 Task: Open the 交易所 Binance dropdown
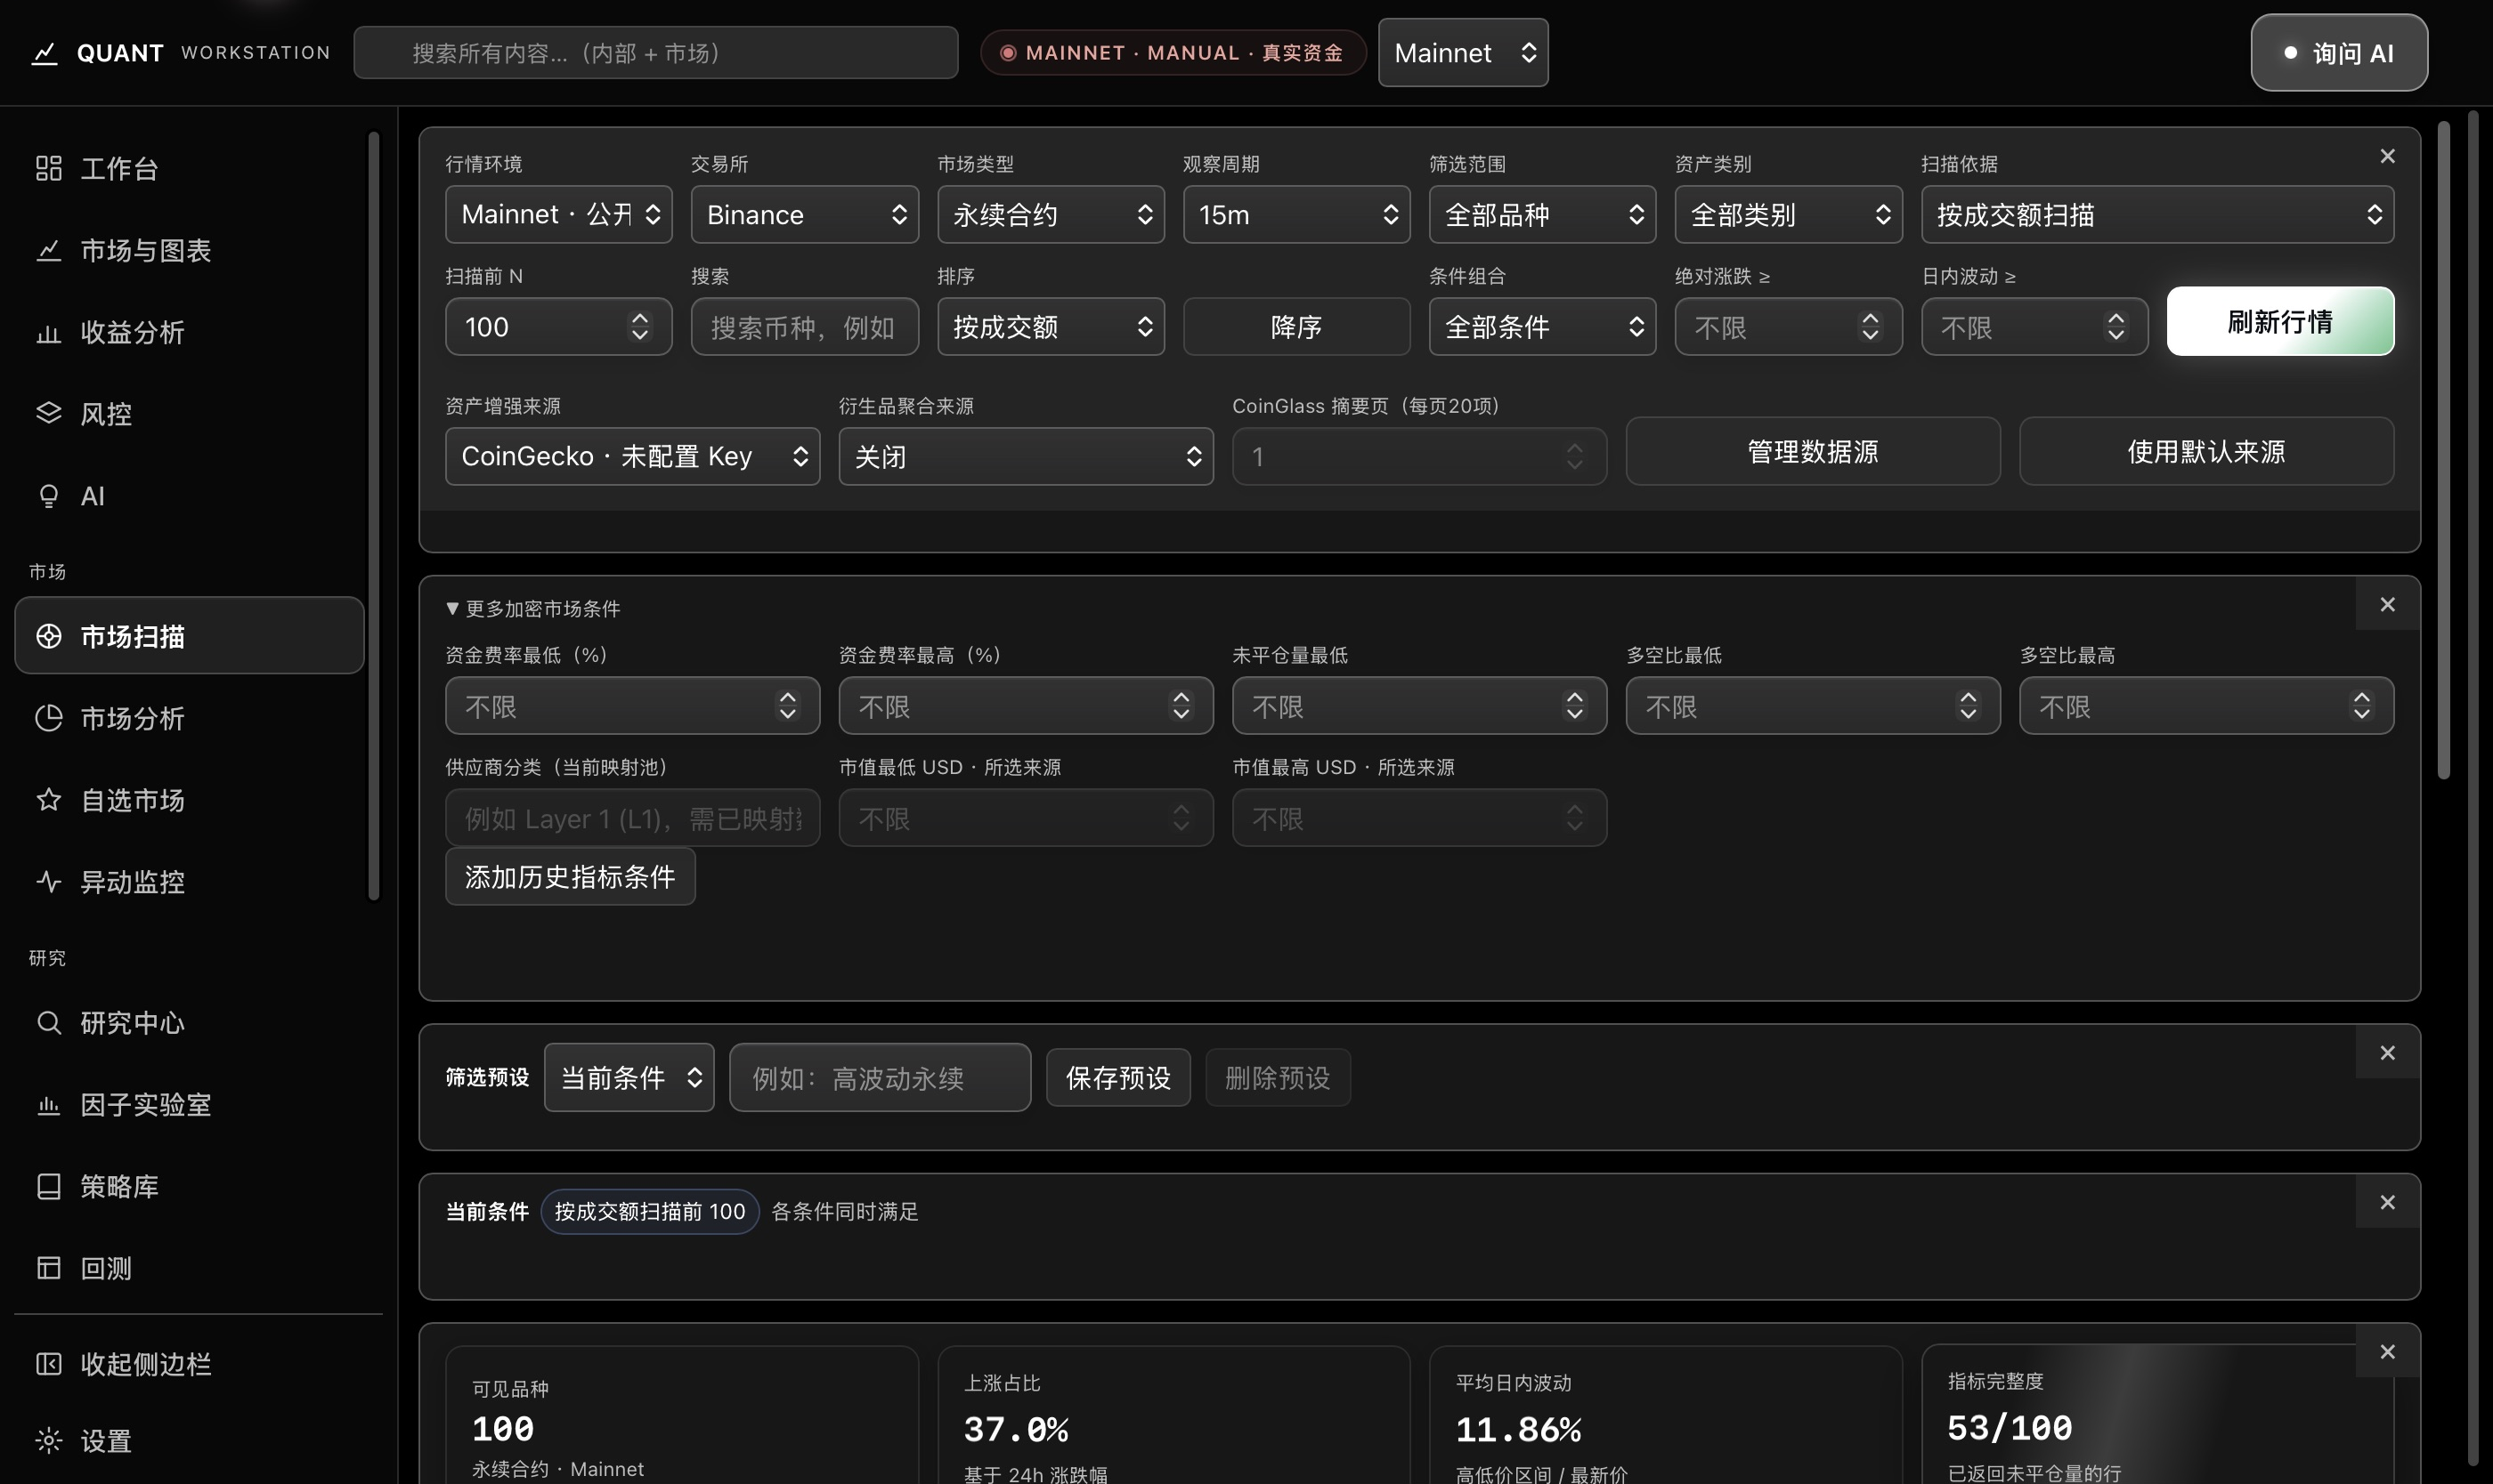pyautogui.click(x=805, y=214)
